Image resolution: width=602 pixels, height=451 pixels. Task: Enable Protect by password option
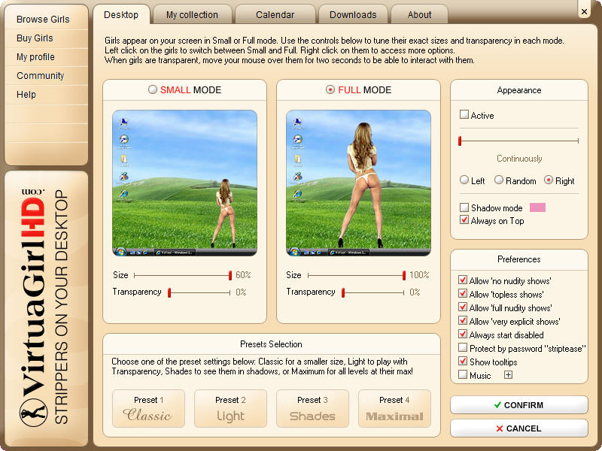point(464,348)
